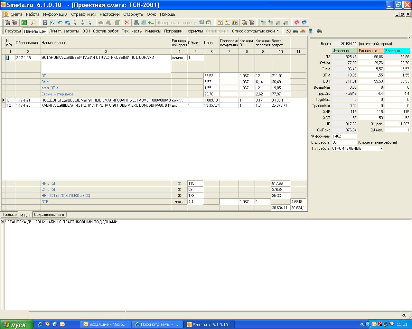Open search with the magnifying glass icon

33,22
